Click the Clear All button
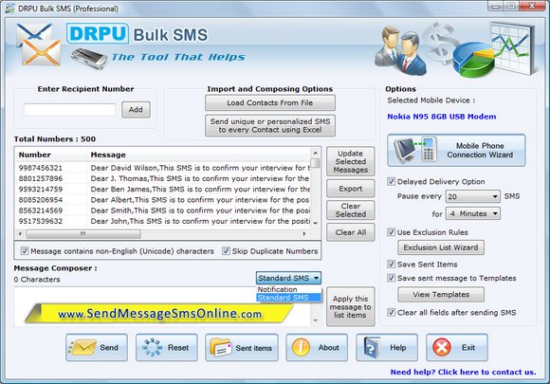Screen dimensions: 550x384 coord(351,232)
